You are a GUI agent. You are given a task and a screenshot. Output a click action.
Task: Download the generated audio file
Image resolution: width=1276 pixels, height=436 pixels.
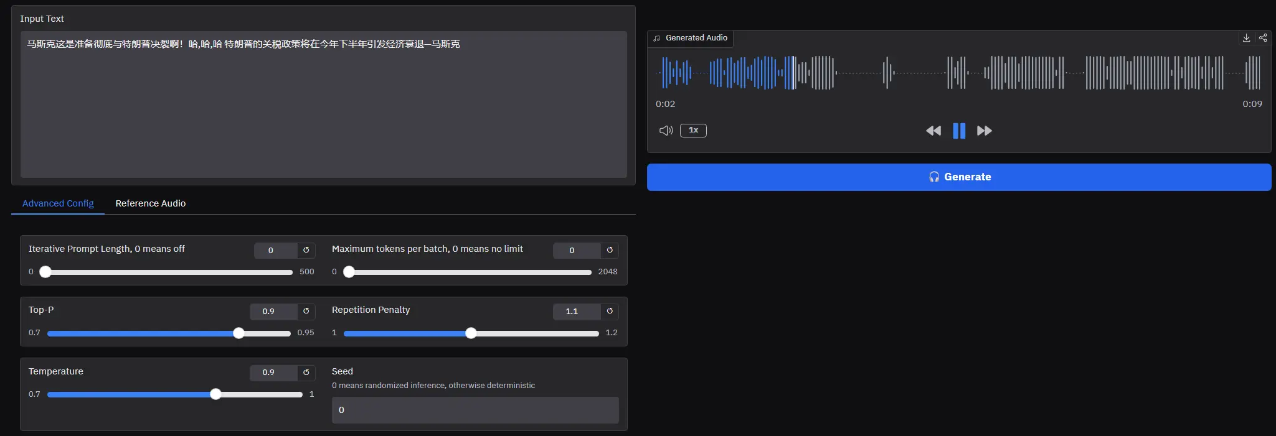pos(1246,38)
